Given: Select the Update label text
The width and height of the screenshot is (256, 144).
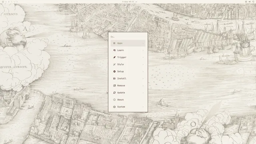Looking at the screenshot, I should 121,93.
